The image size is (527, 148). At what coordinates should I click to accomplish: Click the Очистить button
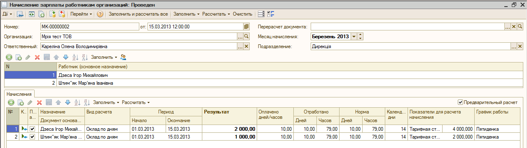(242, 14)
